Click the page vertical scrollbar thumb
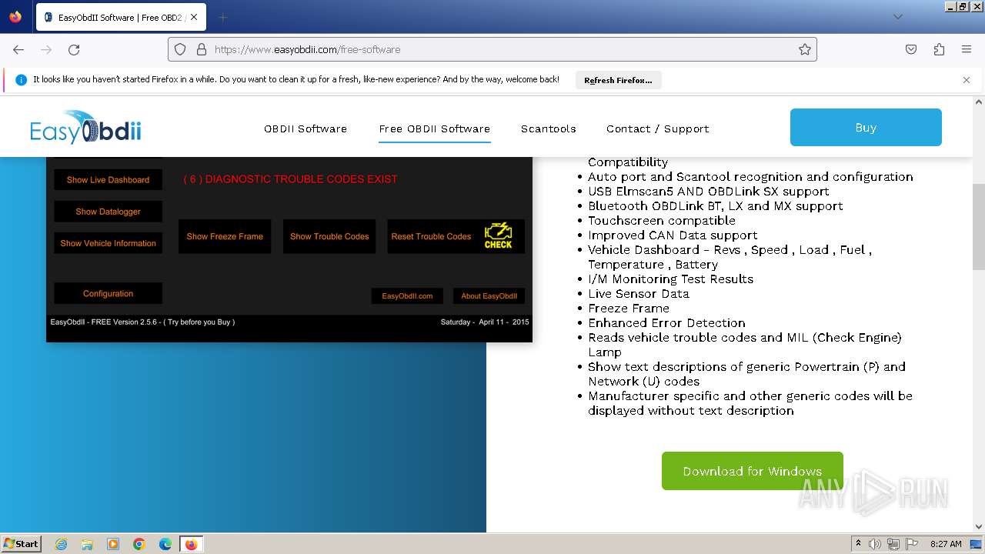This screenshot has height=554, width=985. click(979, 227)
